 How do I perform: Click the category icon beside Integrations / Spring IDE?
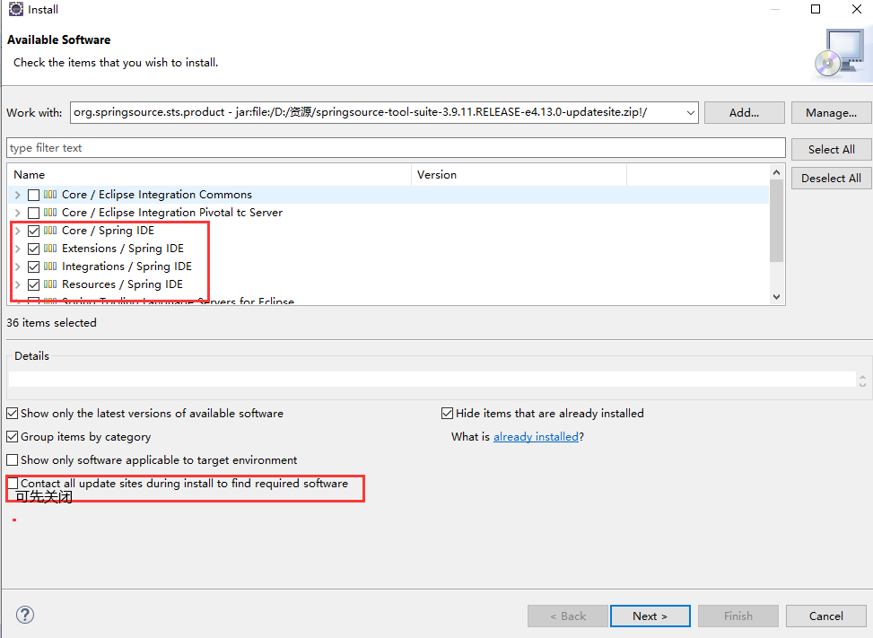point(50,267)
